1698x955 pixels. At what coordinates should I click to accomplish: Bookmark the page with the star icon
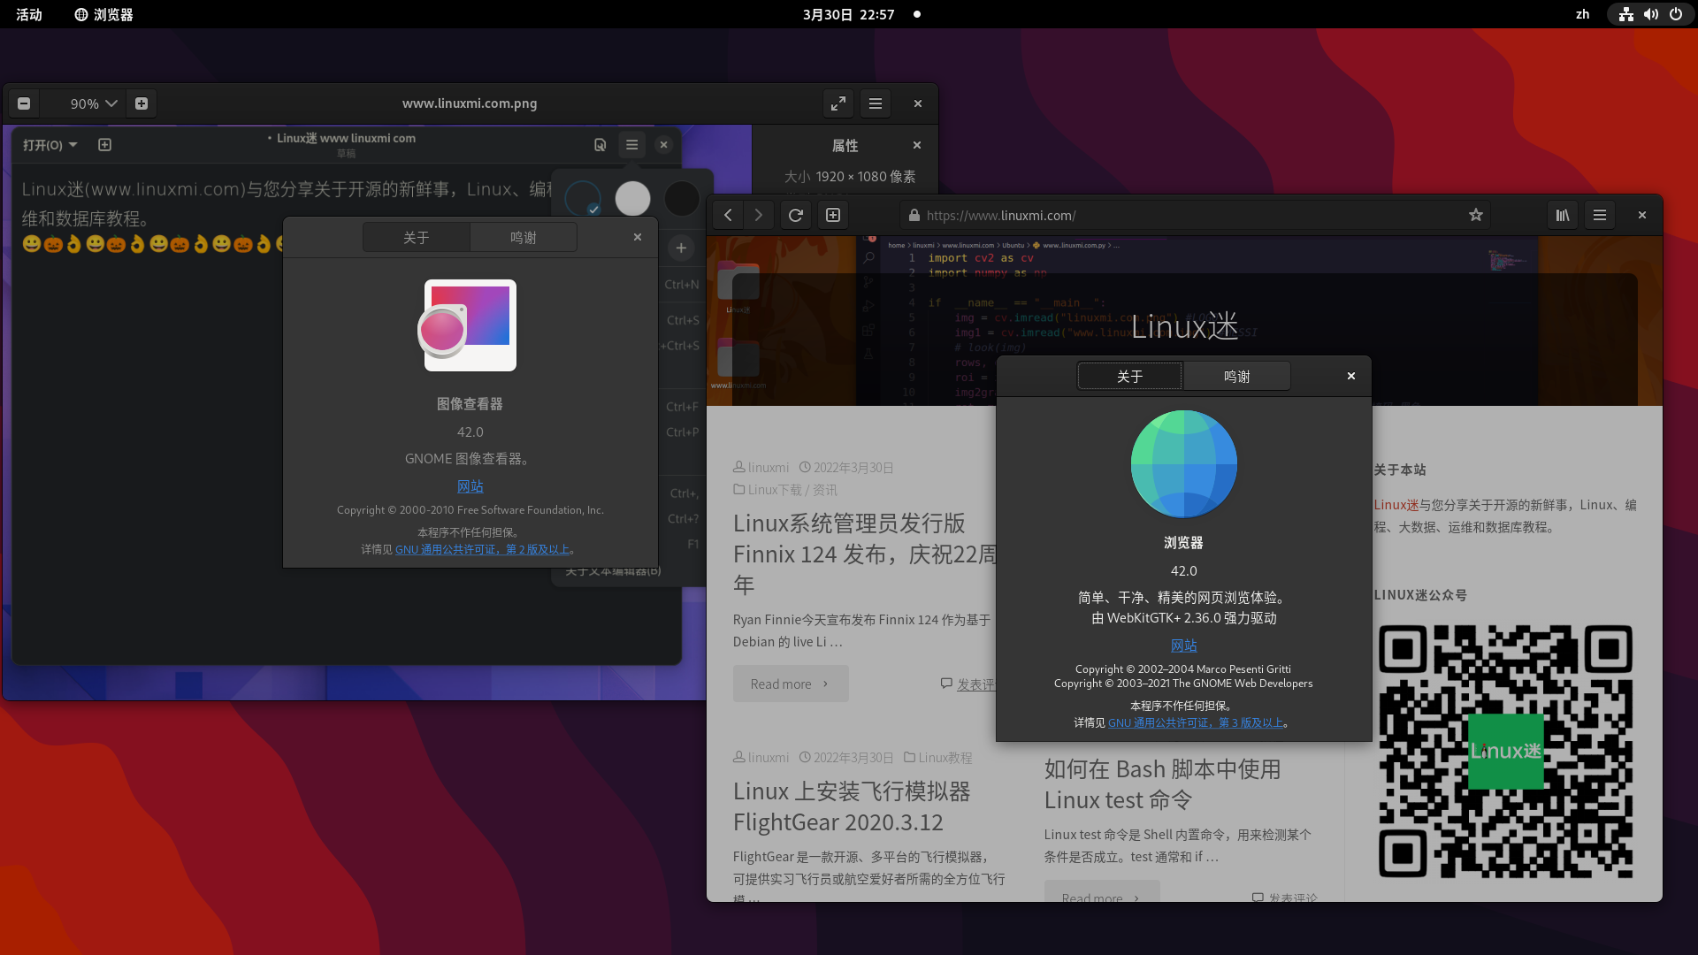(1476, 215)
